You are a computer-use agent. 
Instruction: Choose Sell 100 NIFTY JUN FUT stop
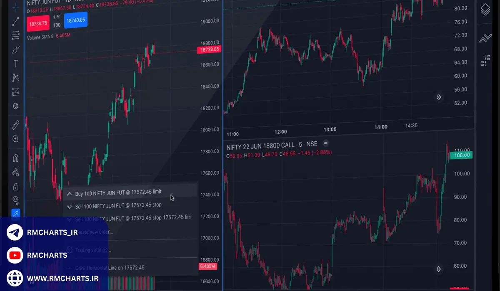(118, 205)
